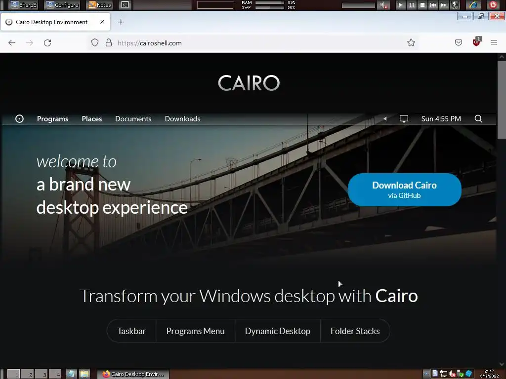Switch to virtual desktop 2
506x379 pixels.
(28, 374)
